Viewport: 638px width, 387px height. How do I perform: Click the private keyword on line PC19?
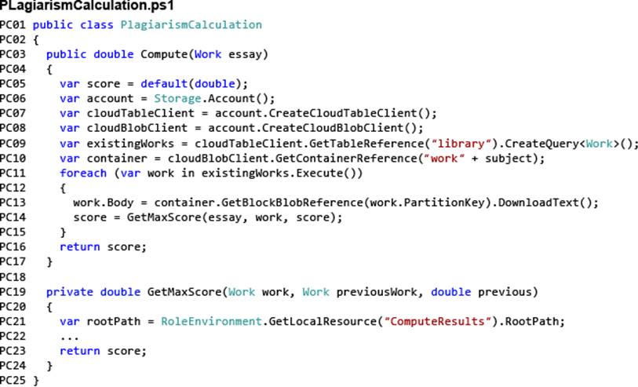70,292
